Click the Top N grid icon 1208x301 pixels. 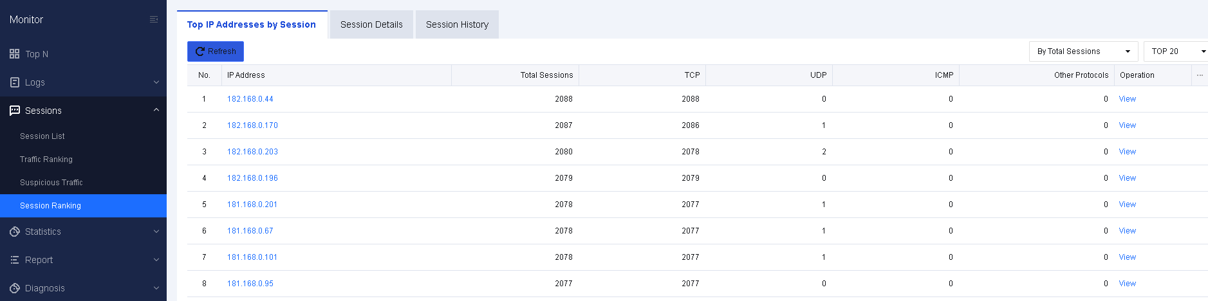(14, 54)
